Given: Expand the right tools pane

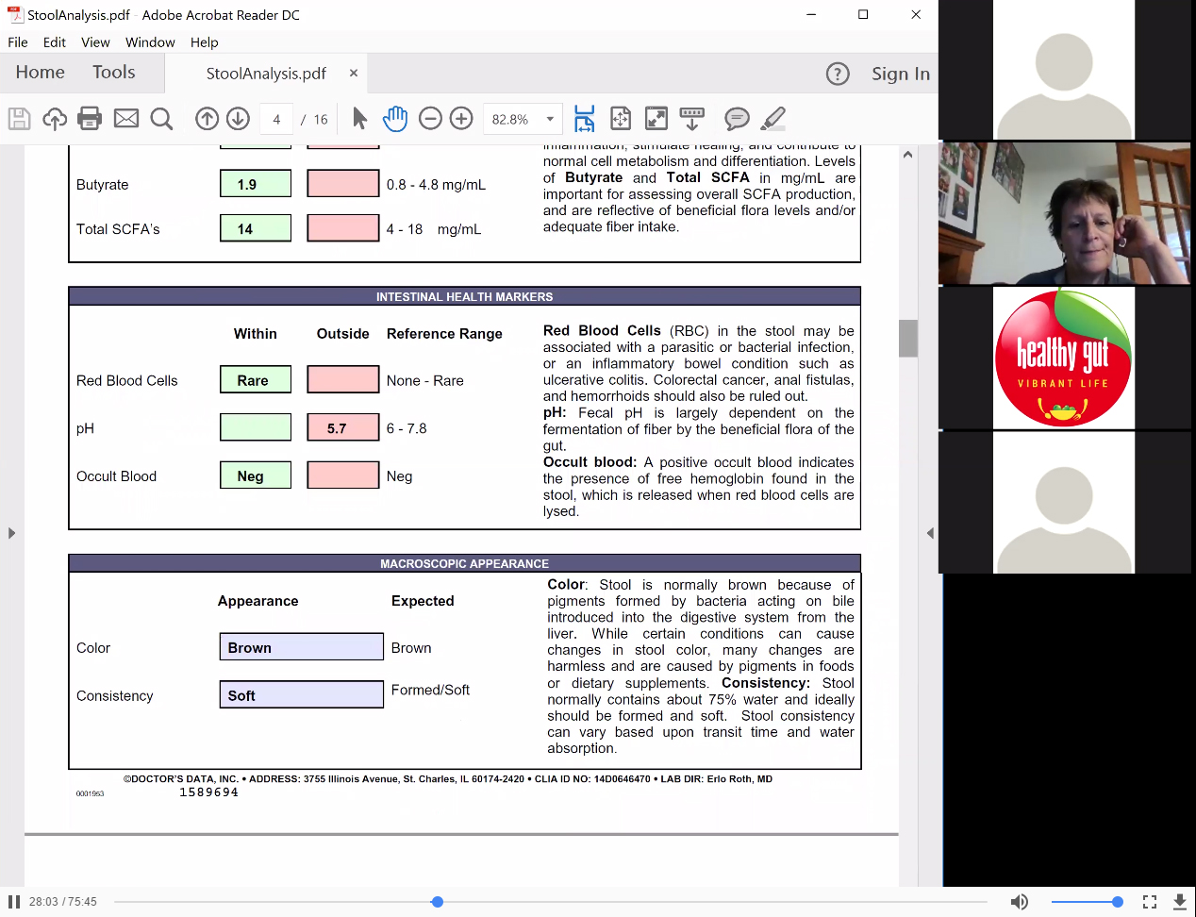Looking at the screenshot, I should click(930, 533).
